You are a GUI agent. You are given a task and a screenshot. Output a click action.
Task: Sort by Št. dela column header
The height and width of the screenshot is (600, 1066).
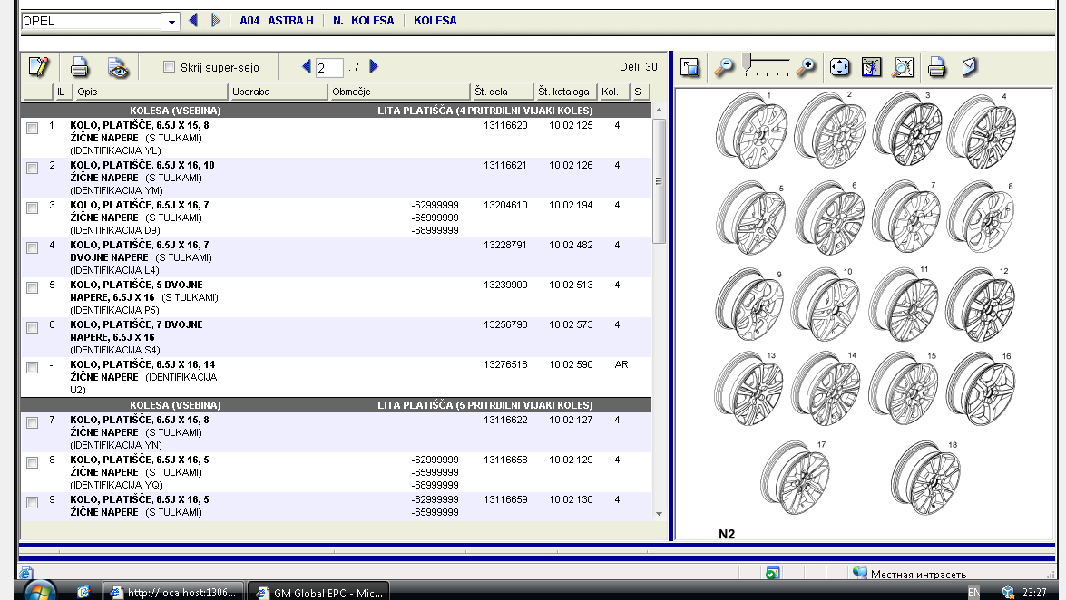click(502, 92)
